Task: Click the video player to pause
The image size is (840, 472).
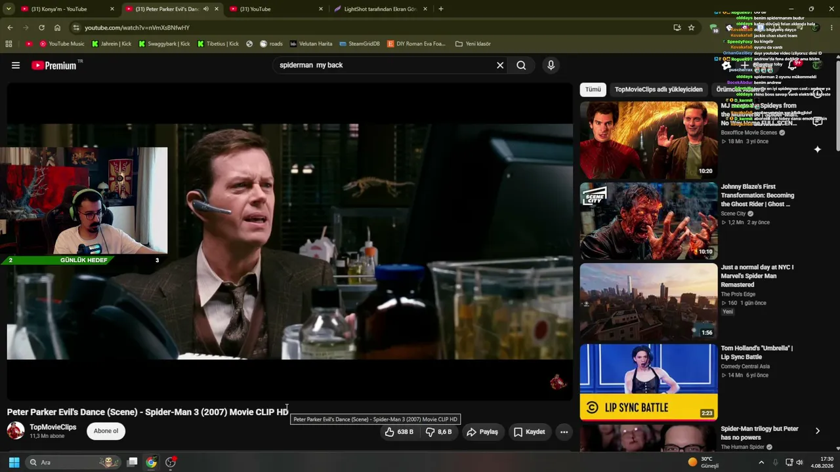Action: (289, 241)
